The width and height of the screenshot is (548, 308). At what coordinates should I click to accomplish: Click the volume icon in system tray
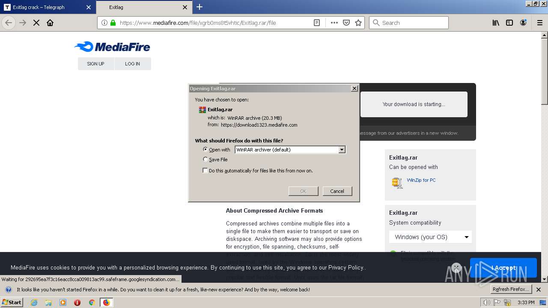coord(486,302)
